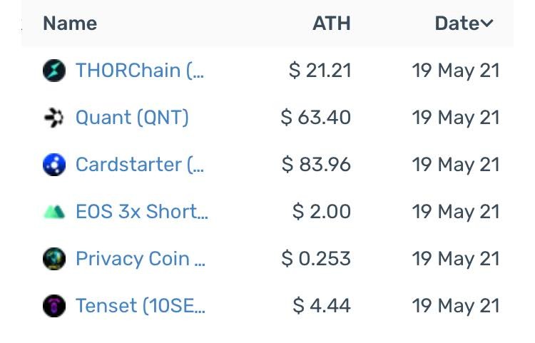Select the $ 21.21 ATH value
The height and width of the screenshot is (343, 535).
320,71
